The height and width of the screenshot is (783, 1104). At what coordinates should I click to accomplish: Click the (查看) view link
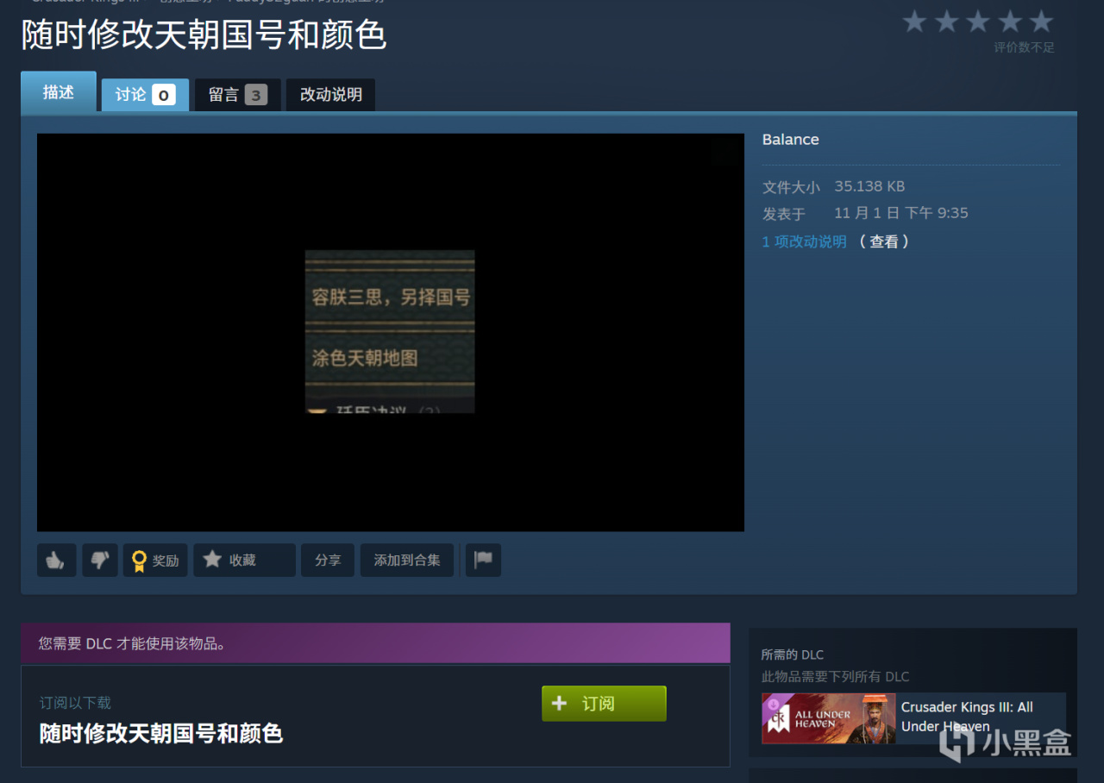tap(884, 242)
